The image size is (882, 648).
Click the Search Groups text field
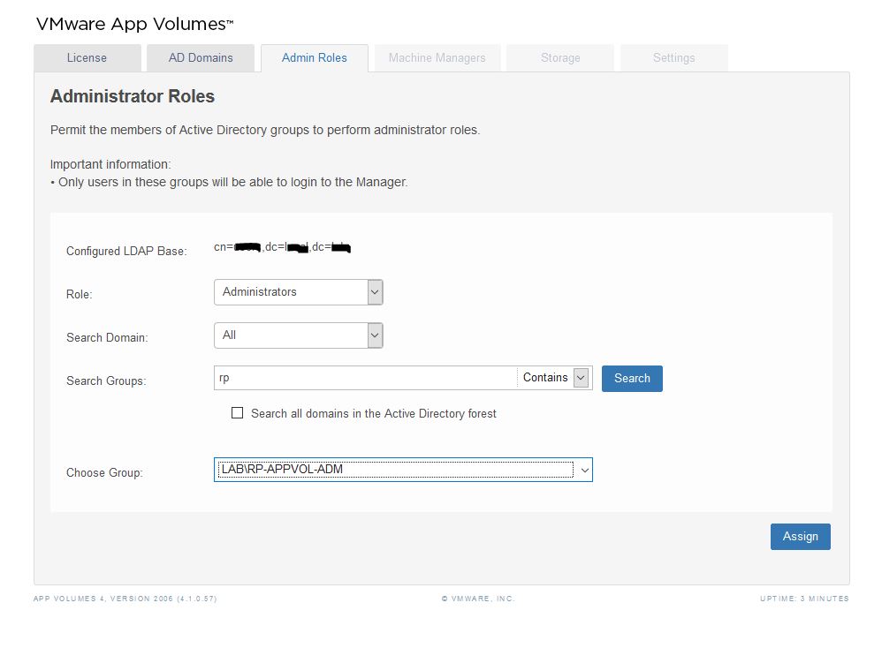(x=366, y=378)
